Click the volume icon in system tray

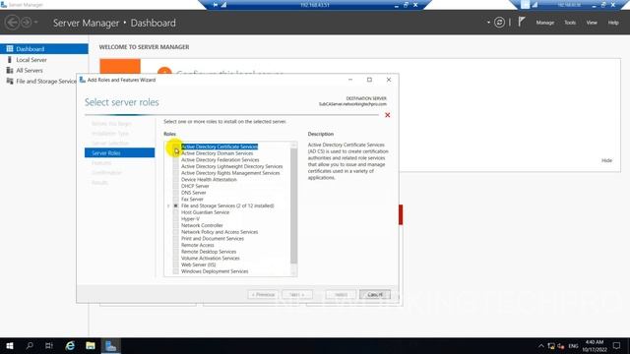561,346
